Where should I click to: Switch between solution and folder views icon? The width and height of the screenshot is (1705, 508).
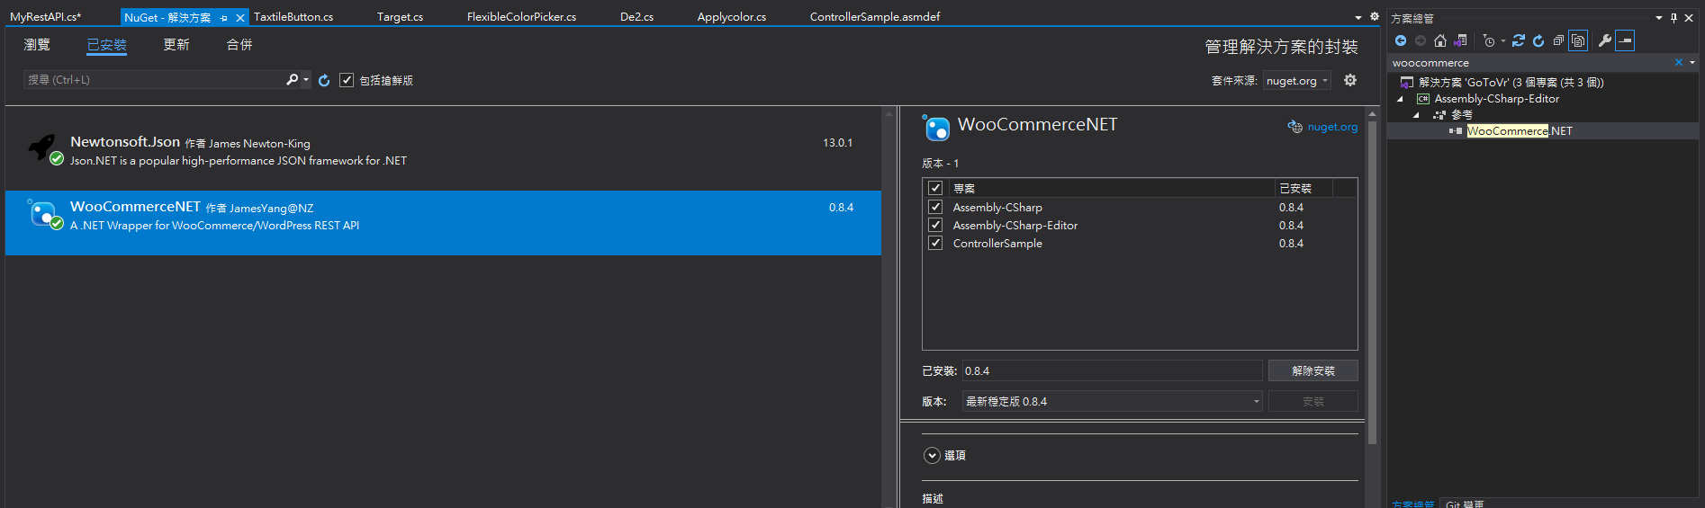[x=1460, y=40]
